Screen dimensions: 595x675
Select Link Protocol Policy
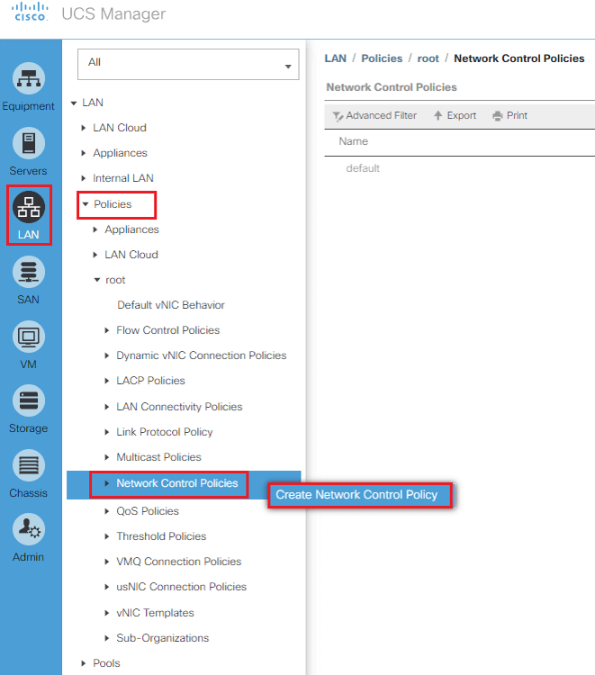(x=165, y=432)
